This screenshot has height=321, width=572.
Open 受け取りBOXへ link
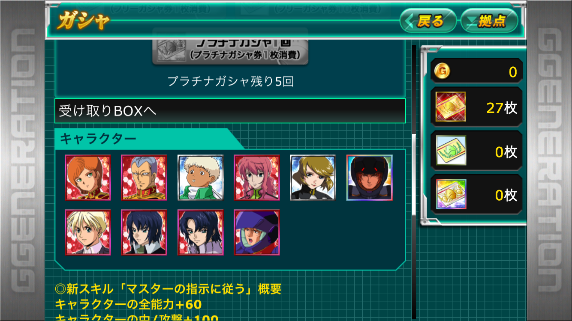[230, 111]
